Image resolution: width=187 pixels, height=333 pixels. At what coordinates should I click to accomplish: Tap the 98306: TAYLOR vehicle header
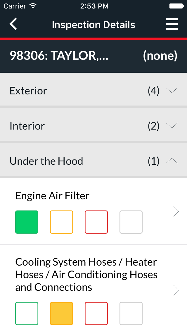pos(59,56)
